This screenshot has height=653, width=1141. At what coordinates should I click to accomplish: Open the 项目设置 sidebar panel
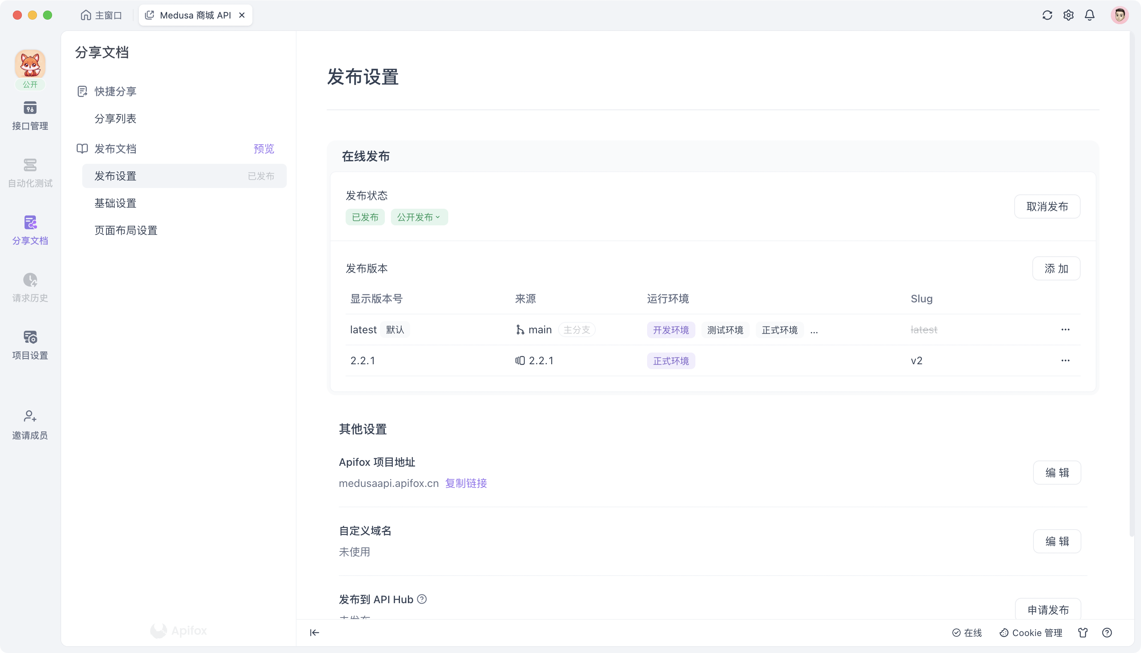pos(29,345)
